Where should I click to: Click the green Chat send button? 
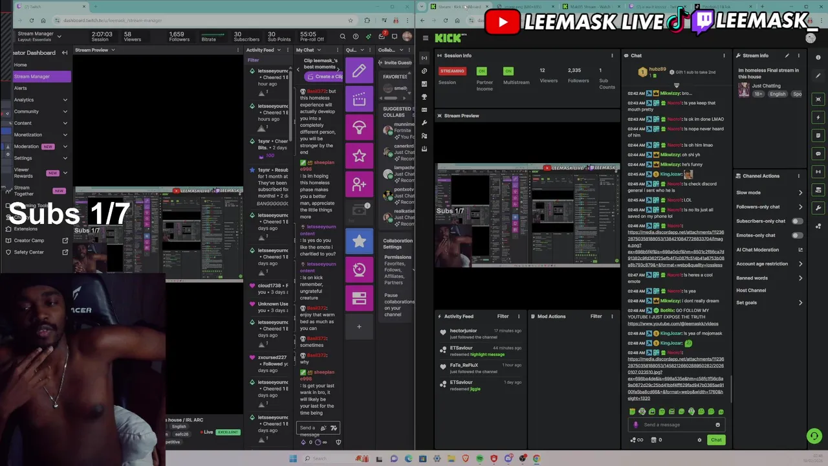click(716, 440)
